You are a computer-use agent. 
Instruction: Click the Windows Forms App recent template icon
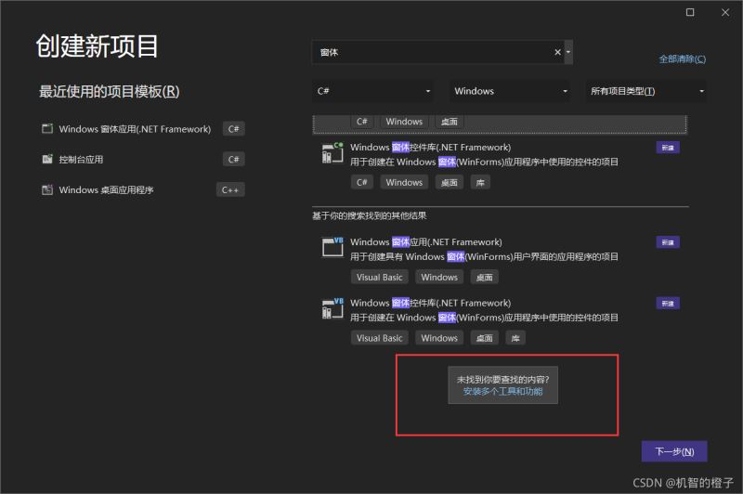[47, 128]
